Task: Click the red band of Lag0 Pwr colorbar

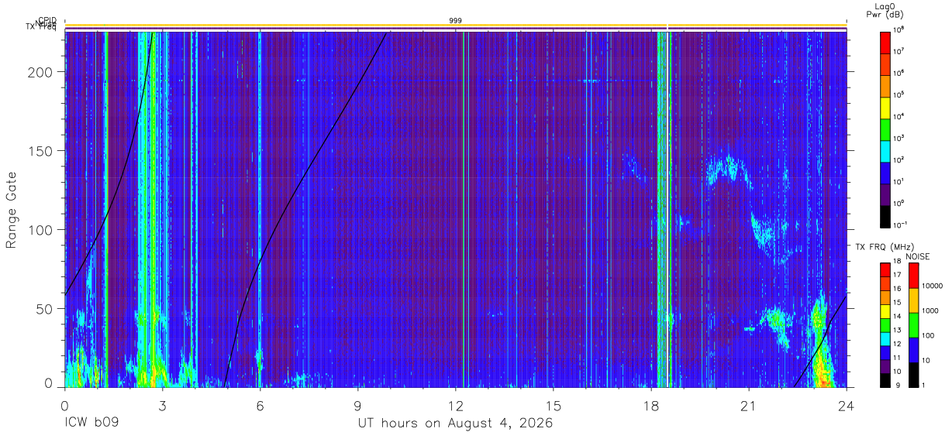Action: tap(885, 41)
